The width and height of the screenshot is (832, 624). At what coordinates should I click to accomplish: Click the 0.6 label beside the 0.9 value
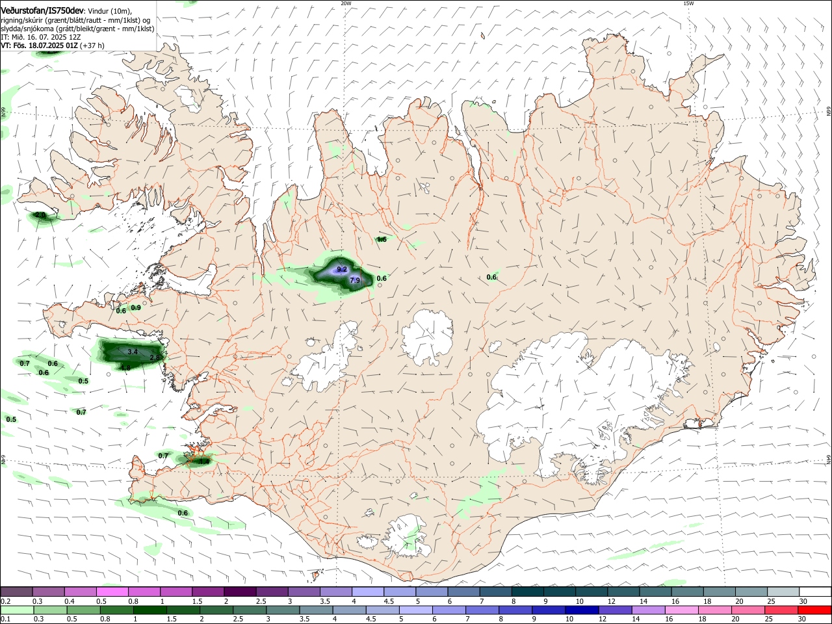pos(121,311)
